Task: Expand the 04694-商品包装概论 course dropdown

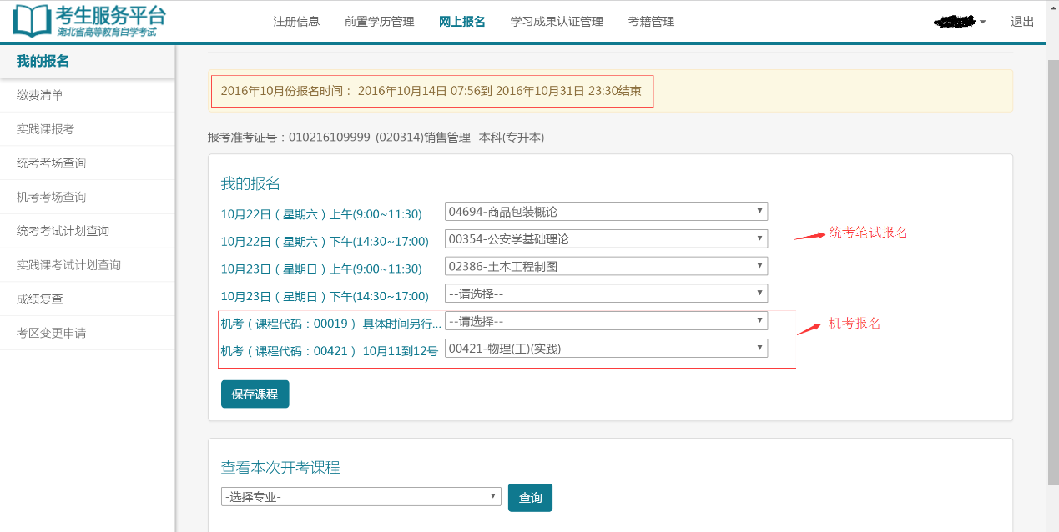Action: pos(606,212)
